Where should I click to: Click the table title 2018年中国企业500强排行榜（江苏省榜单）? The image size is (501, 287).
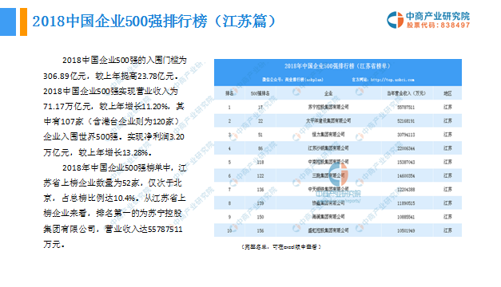(337, 66)
